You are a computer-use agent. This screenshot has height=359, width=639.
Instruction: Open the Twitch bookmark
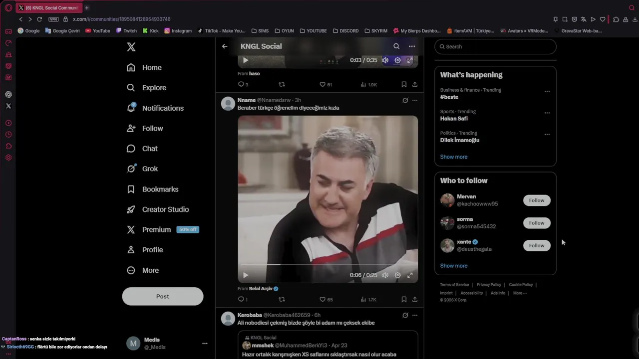(127, 31)
